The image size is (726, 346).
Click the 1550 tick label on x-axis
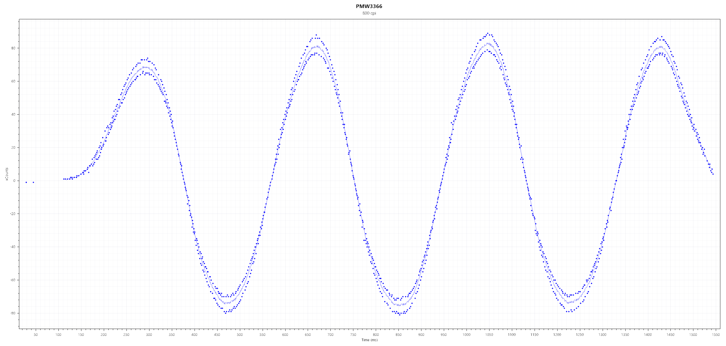point(716,335)
